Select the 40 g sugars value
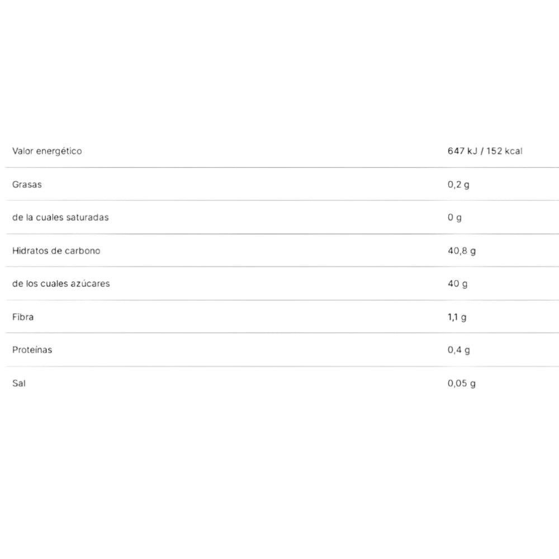The height and width of the screenshot is (559, 559). [x=458, y=283]
